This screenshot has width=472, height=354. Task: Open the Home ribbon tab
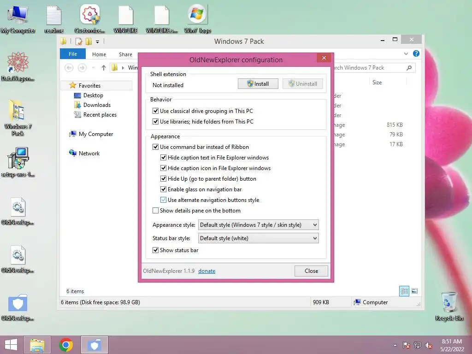(99, 54)
